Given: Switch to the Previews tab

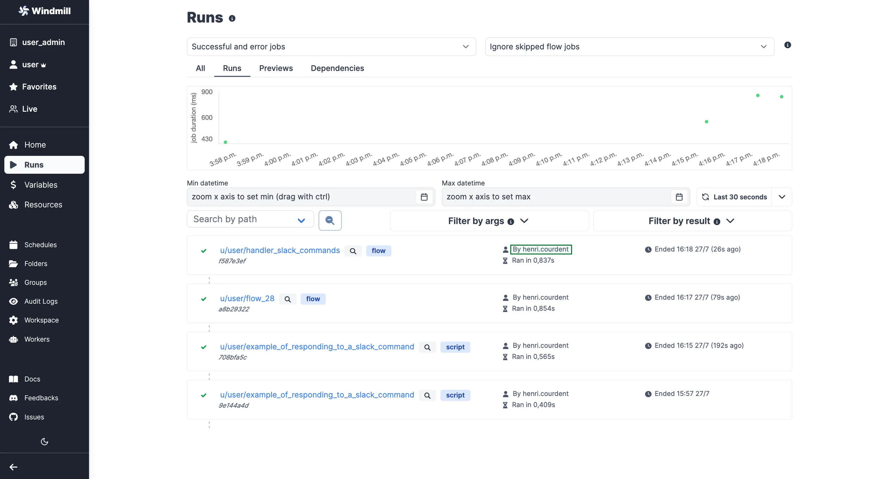Looking at the screenshot, I should (276, 68).
